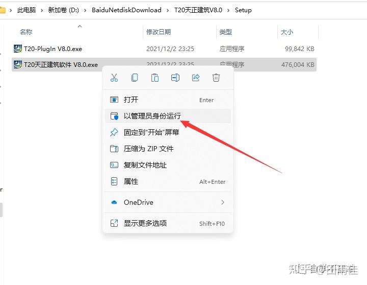The width and height of the screenshot is (367, 285).
Task: Click the sort arrow above 名称
Action: 80,26
